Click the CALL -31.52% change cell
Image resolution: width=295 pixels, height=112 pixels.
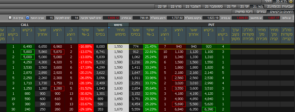pyautogui.click(x=86, y=88)
